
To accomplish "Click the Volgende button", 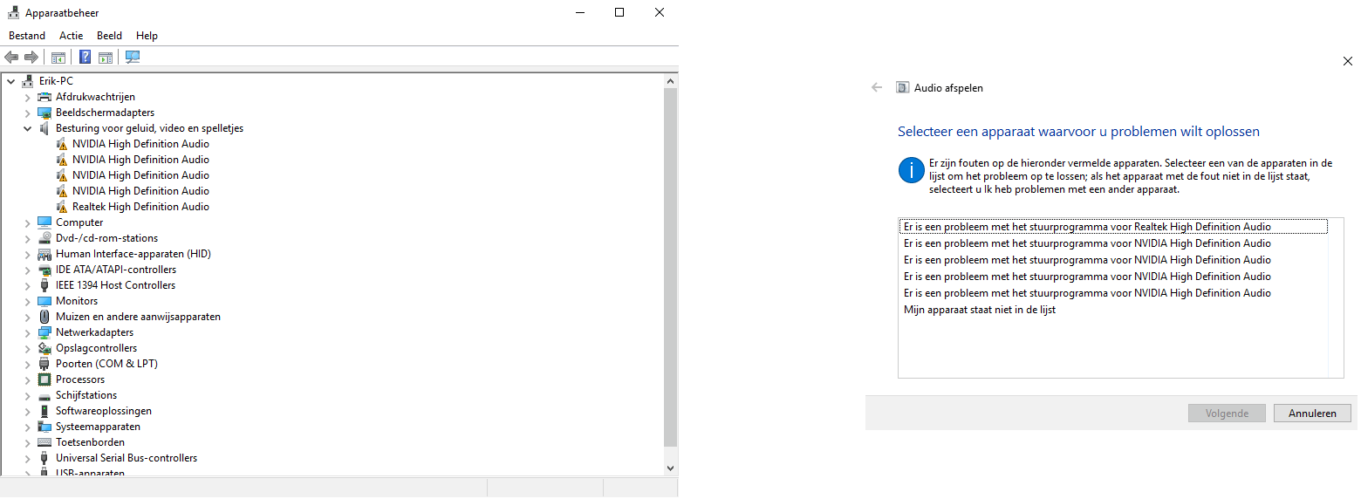I will coord(1227,414).
